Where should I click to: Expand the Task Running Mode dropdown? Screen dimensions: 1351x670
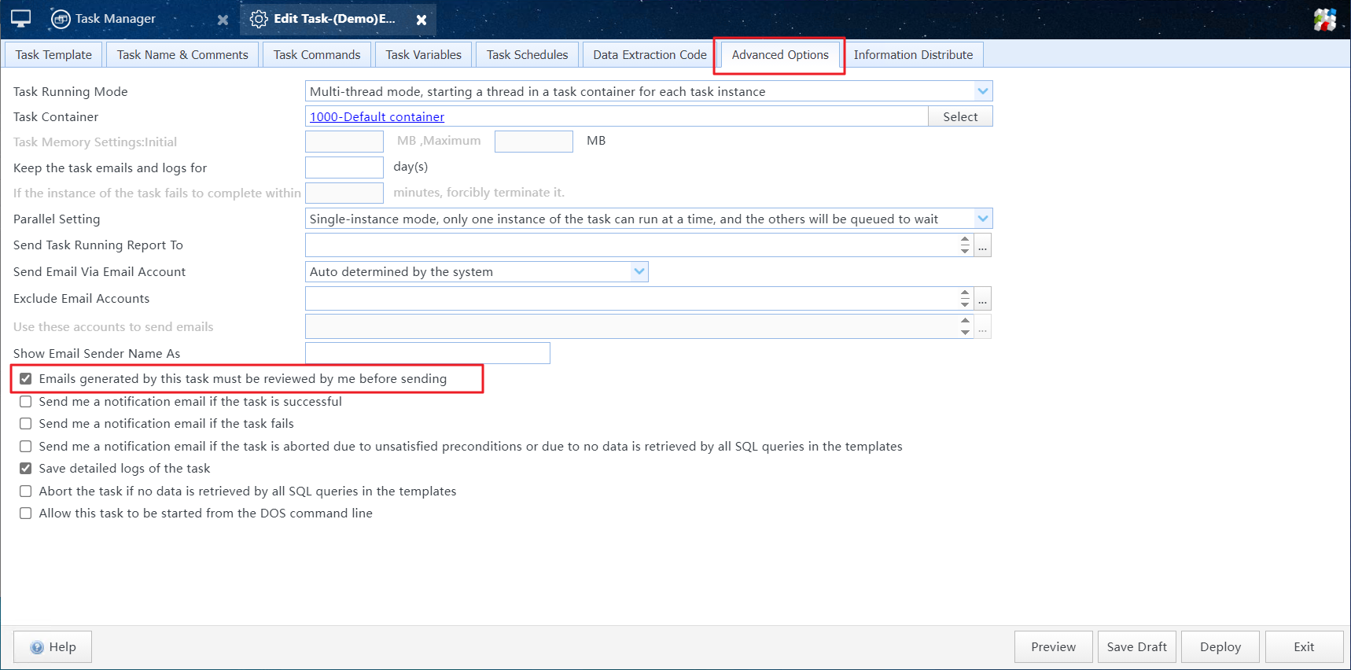click(982, 91)
